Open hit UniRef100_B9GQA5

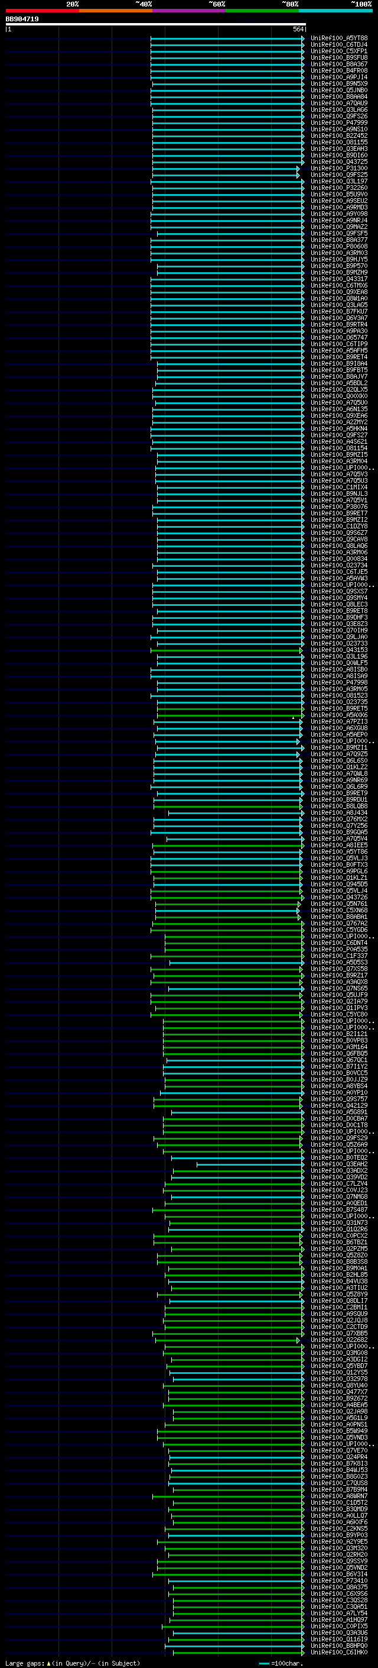click(x=338, y=831)
